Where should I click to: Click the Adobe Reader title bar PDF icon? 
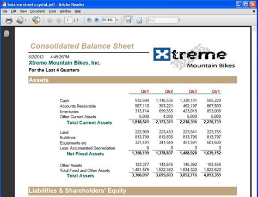[4, 4]
